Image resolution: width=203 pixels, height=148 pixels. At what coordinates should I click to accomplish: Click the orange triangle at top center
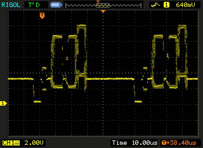click(103, 11)
